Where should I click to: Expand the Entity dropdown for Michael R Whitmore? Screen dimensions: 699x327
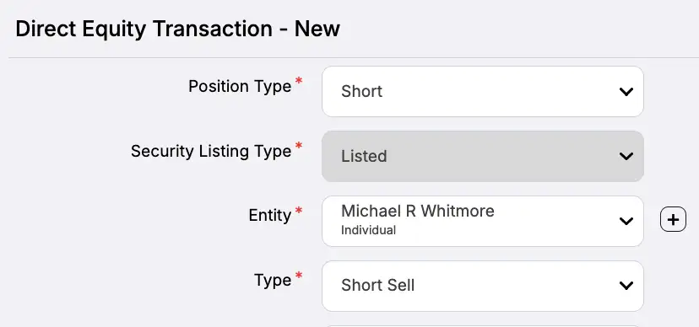pyautogui.click(x=483, y=221)
